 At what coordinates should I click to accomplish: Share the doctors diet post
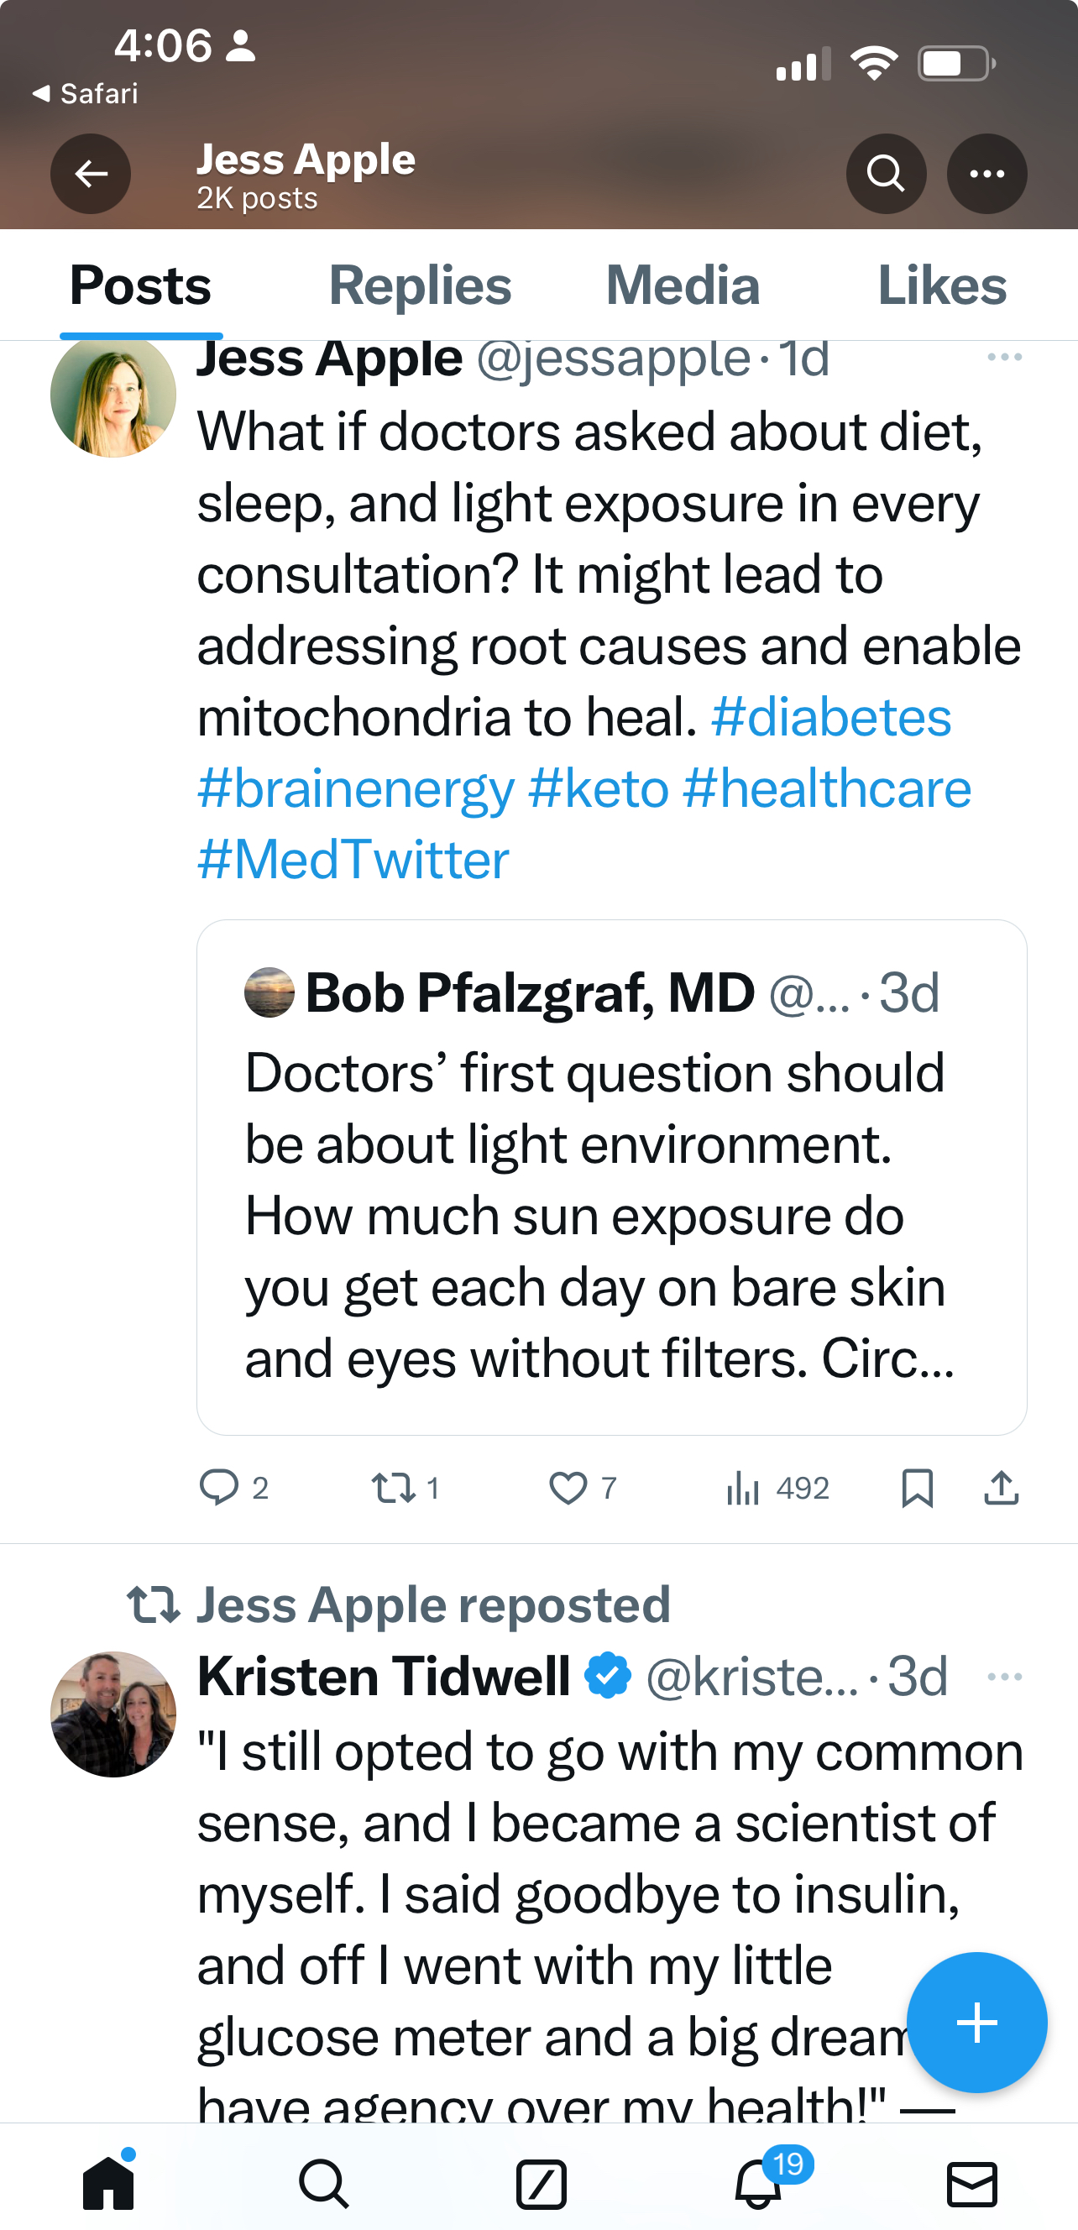(1001, 1488)
